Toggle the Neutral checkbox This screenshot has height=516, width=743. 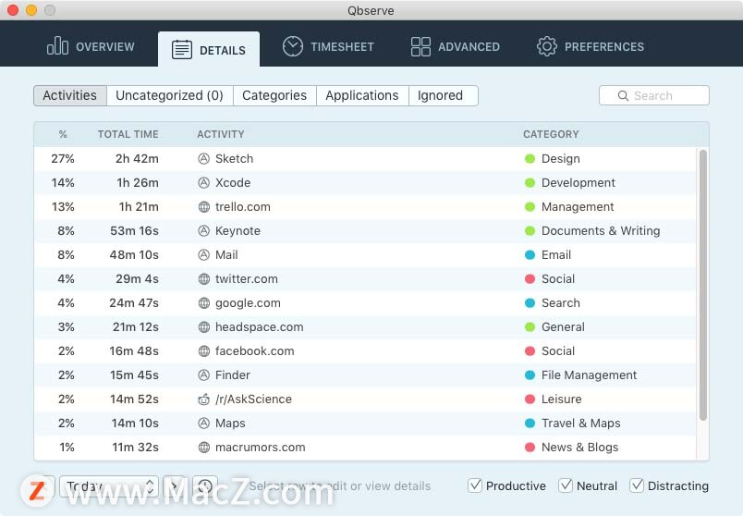(566, 485)
